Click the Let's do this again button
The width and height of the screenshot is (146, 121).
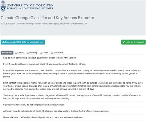(x=134, y=42)
